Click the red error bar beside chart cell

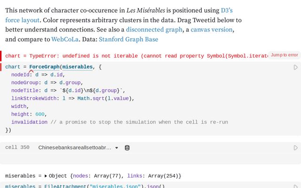(1, 55)
